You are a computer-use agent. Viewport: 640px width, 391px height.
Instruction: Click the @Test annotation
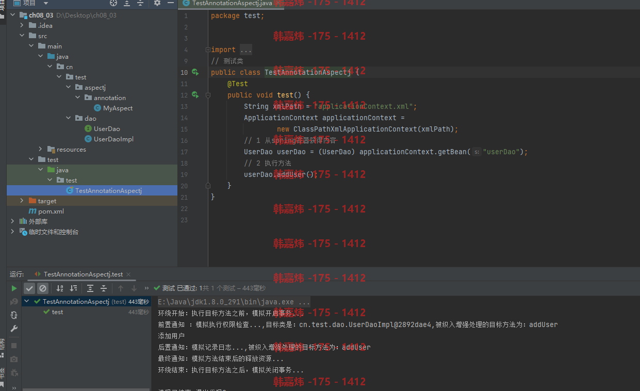237,84
